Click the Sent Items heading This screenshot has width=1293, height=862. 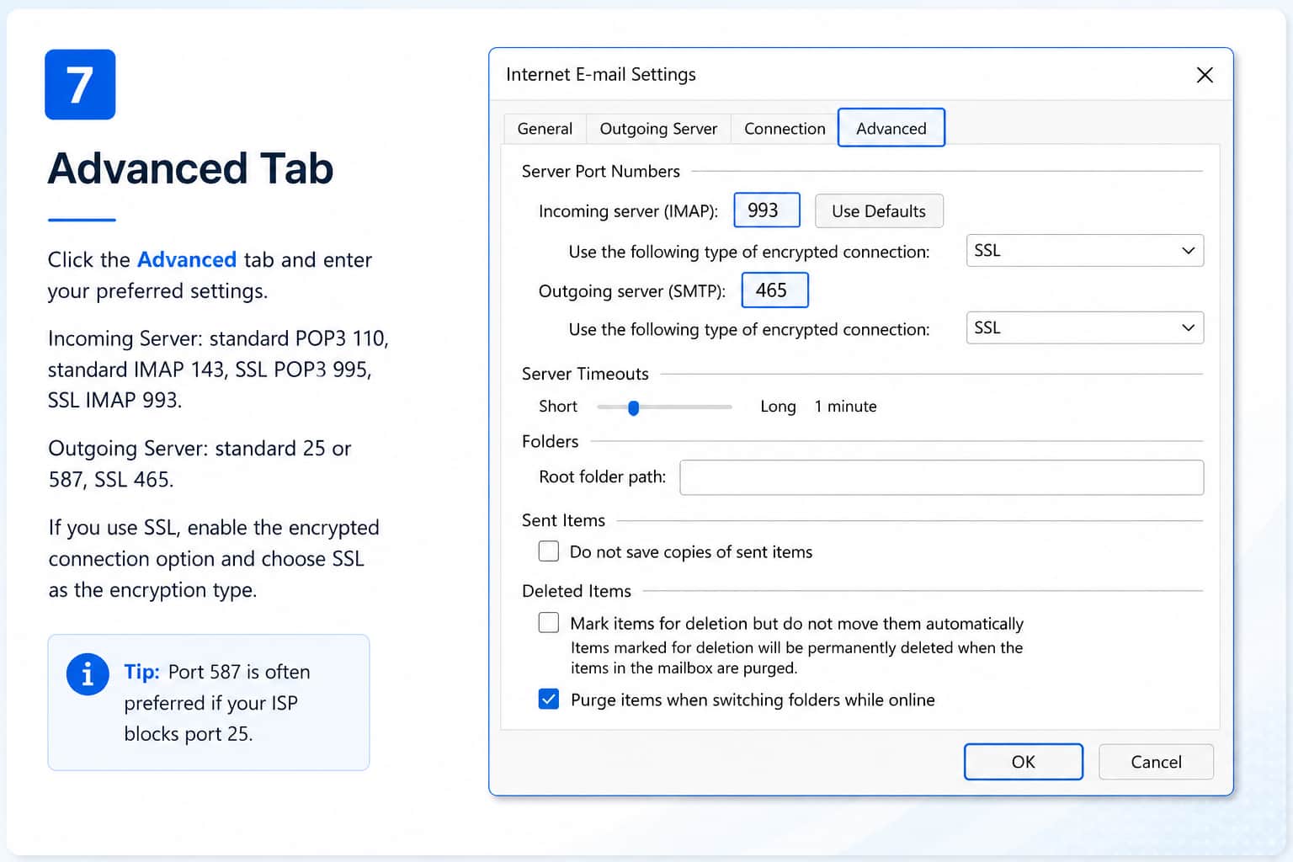[563, 520]
